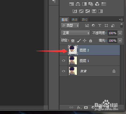
Task: Click the 背景 layer name
Action: pyautogui.click(x=83, y=71)
